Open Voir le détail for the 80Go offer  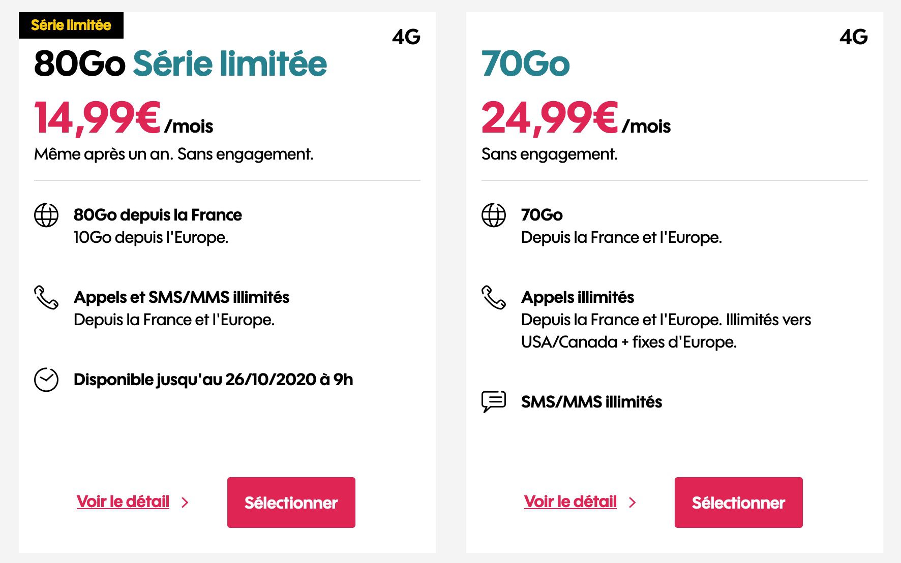tap(122, 502)
